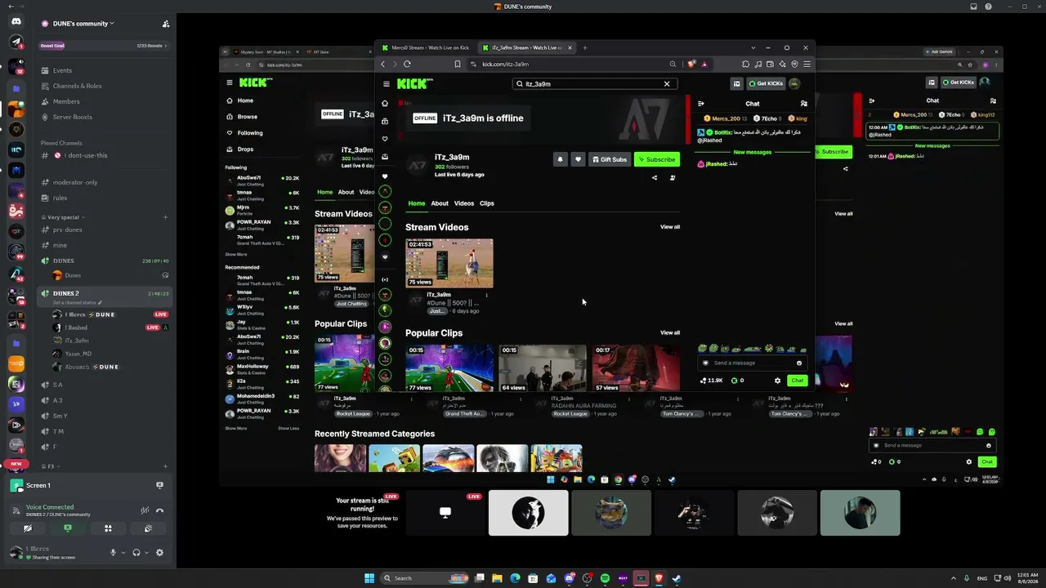The image size is (1046, 588).
Task: Send message with green Chat button
Action: (798, 381)
